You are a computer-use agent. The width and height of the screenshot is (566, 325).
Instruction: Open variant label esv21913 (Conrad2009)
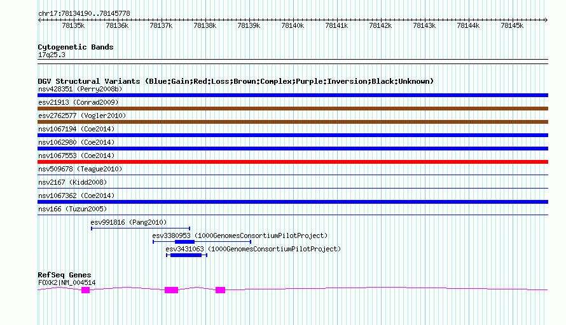tap(78, 102)
